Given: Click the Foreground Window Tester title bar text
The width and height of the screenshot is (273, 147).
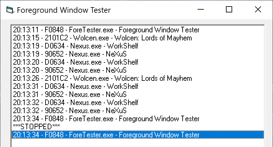Looking at the screenshot, I should coord(64,10).
